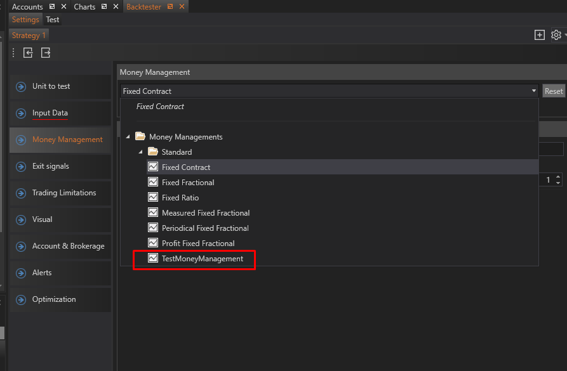The image size is (567, 371).
Task: Click the Profit Fixed Fractional item icon
Action: (x=153, y=244)
